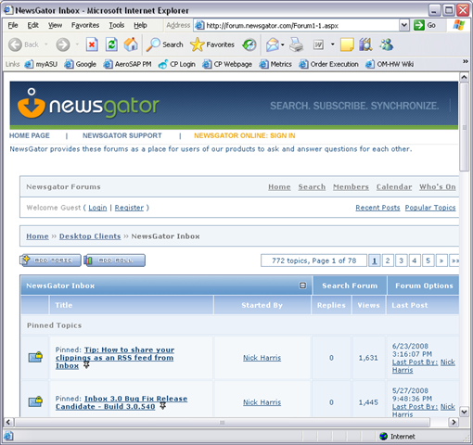Click the History icon in toolbar
This screenshot has width=473, height=445.
(249, 44)
